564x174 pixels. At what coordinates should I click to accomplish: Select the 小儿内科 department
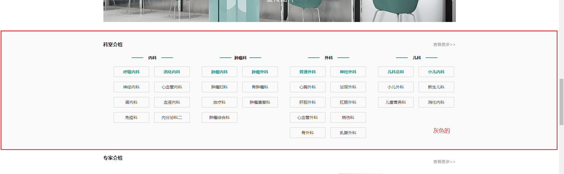[436, 72]
